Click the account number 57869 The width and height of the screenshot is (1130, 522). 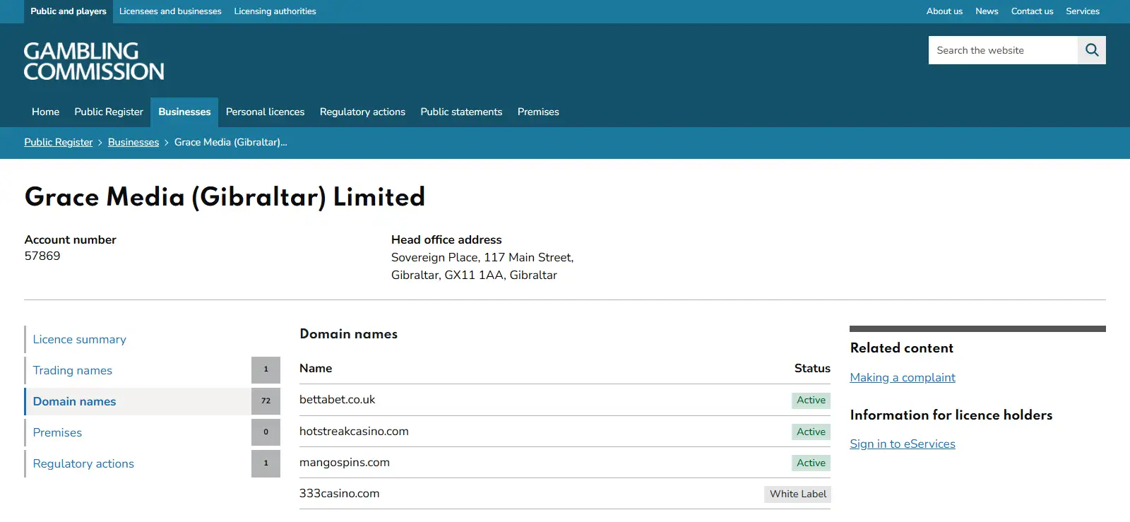click(42, 256)
